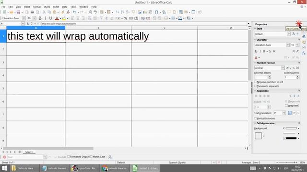Click the Cut scissors icon
This screenshot has height=172, width=307.
pyautogui.click(x=44, y=12)
